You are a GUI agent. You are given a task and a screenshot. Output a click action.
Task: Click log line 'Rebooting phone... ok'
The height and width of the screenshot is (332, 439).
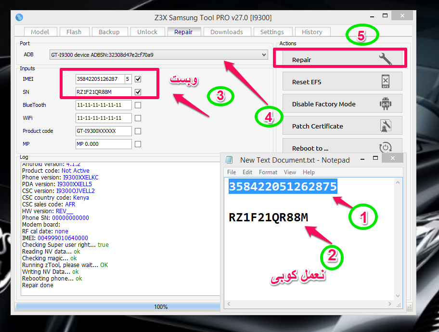(x=52, y=279)
